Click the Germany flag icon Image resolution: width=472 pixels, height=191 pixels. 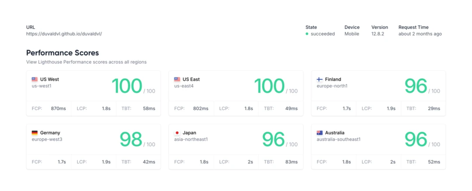35,133
